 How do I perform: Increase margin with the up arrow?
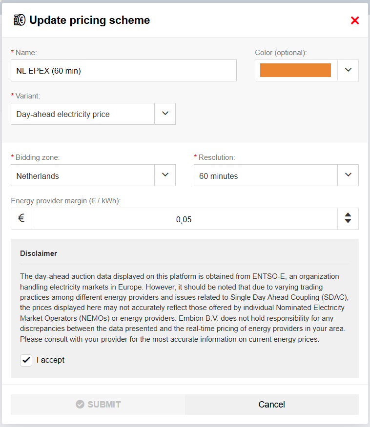click(x=348, y=215)
